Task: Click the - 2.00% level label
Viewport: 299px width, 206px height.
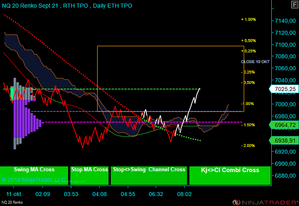Action: click(x=248, y=145)
